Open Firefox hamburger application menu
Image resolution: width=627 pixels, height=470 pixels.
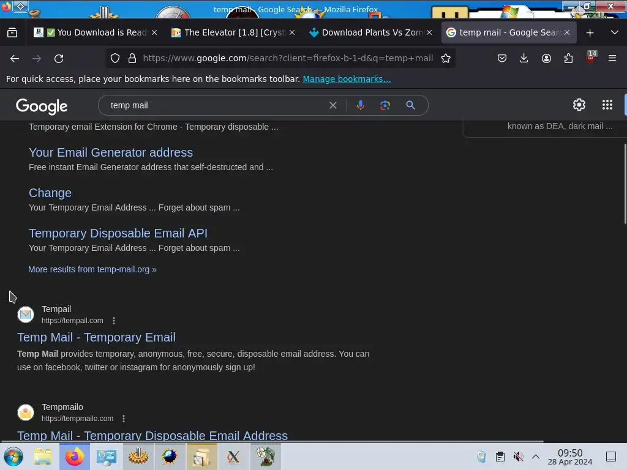click(x=612, y=58)
